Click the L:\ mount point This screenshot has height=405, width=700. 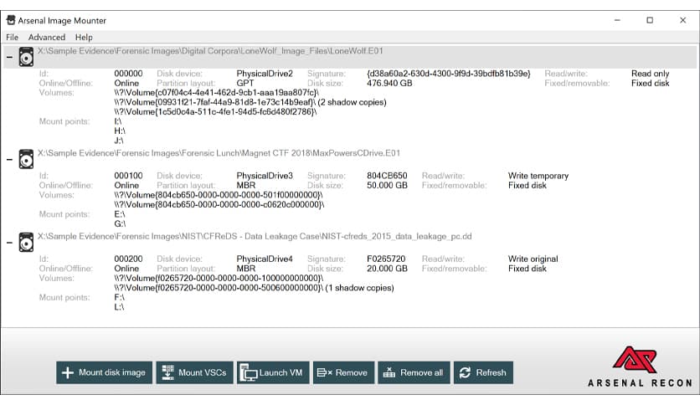pos(119,307)
